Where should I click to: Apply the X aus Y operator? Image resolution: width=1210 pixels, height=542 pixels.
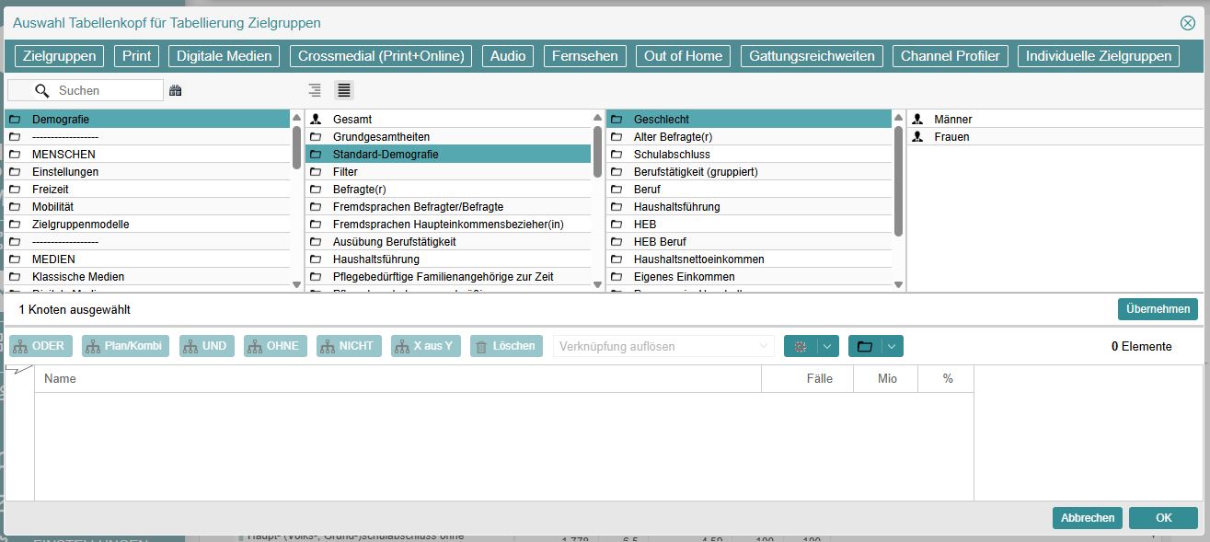pos(423,346)
